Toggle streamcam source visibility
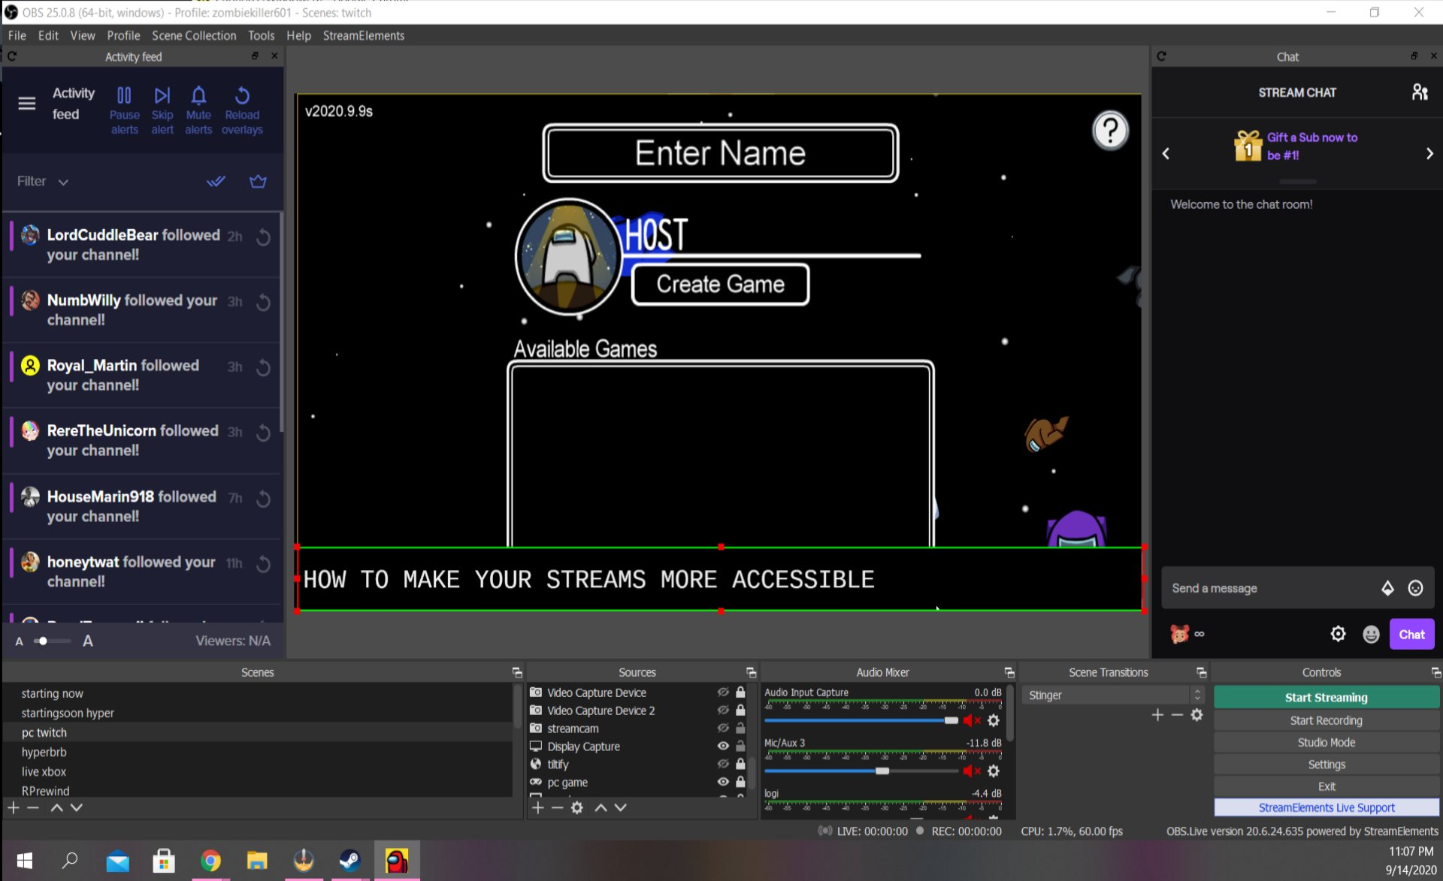This screenshot has height=881, width=1443. (x=723, y=729)
